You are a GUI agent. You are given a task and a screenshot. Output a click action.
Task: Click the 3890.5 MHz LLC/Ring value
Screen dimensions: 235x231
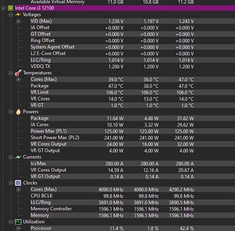182,203
